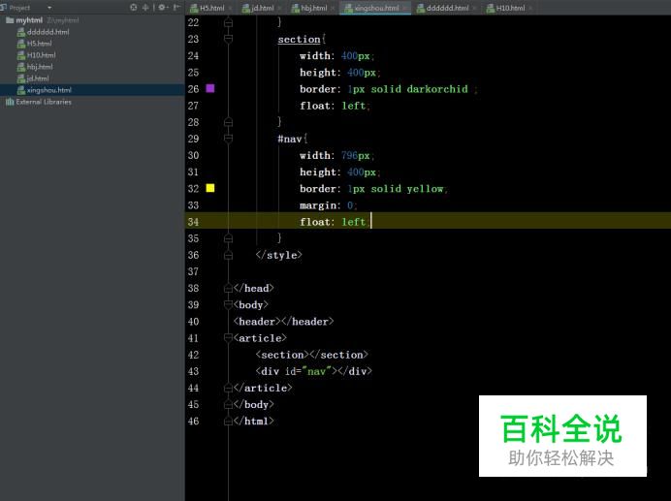Click the yellow color swatch on line 32
The height and width of the screenshot is (501, 671).
tap(210, 188)
